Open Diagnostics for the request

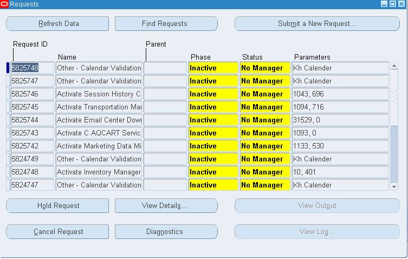point(166,232)
